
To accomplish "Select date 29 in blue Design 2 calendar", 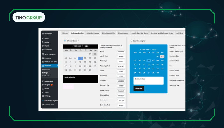I will (x=158, y=73).
